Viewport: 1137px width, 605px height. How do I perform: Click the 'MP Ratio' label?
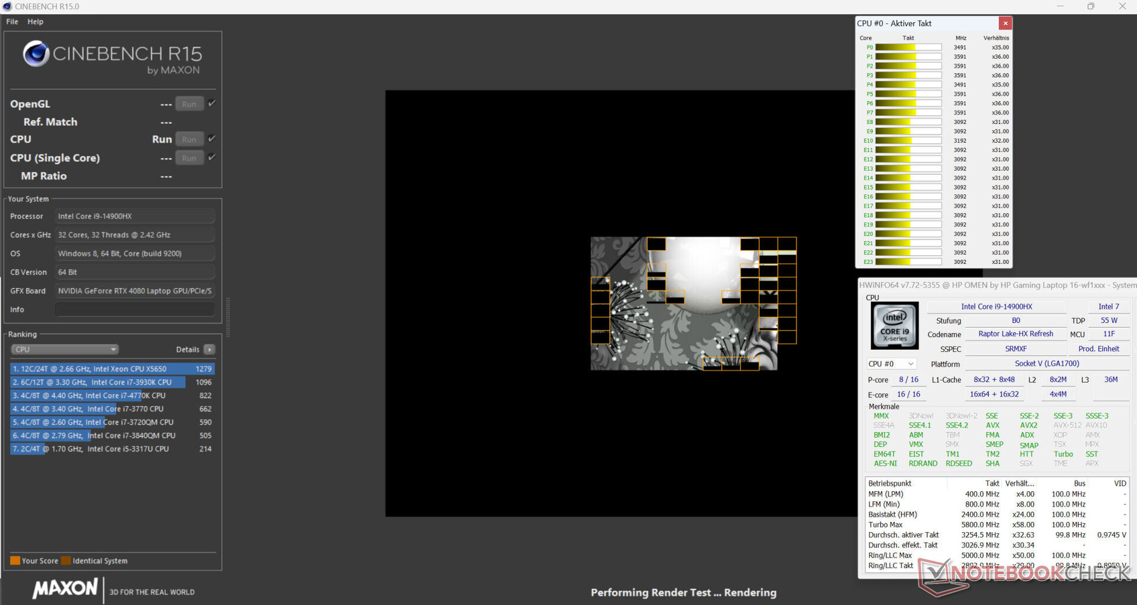point(44,176)
